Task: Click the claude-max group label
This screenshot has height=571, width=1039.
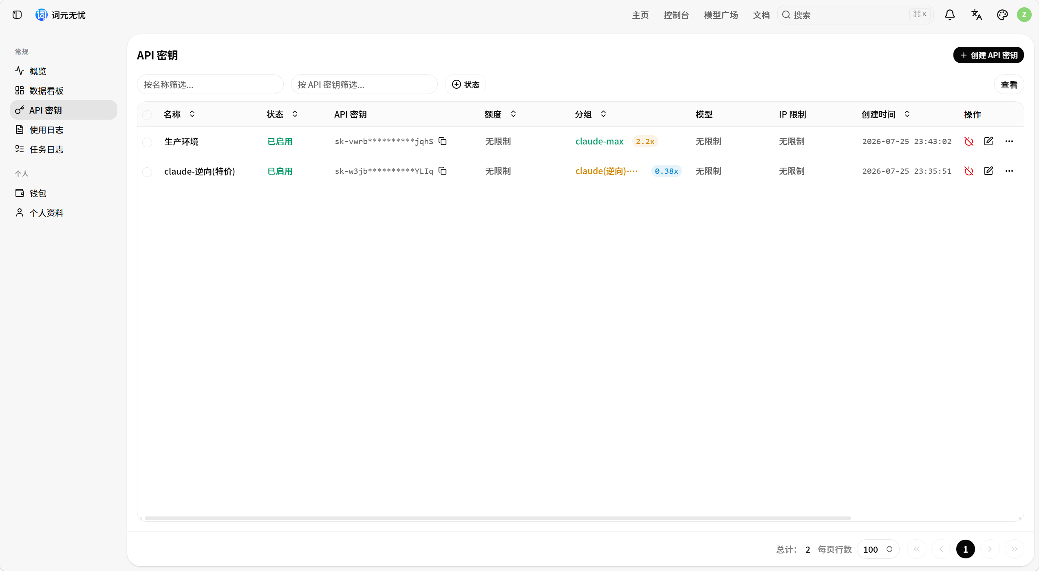Action: tap(599, 141)
